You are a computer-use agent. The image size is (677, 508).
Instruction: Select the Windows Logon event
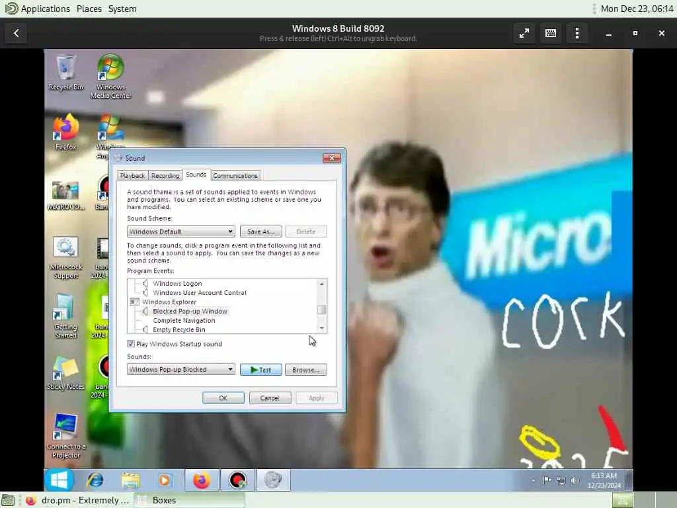pyautogui.click(x=177, y=283)
